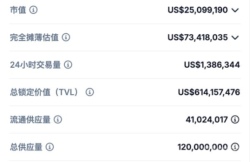Click the diluted valuation US$73,418,035
This screenshot has width=251, height=162.
[198, 37]
